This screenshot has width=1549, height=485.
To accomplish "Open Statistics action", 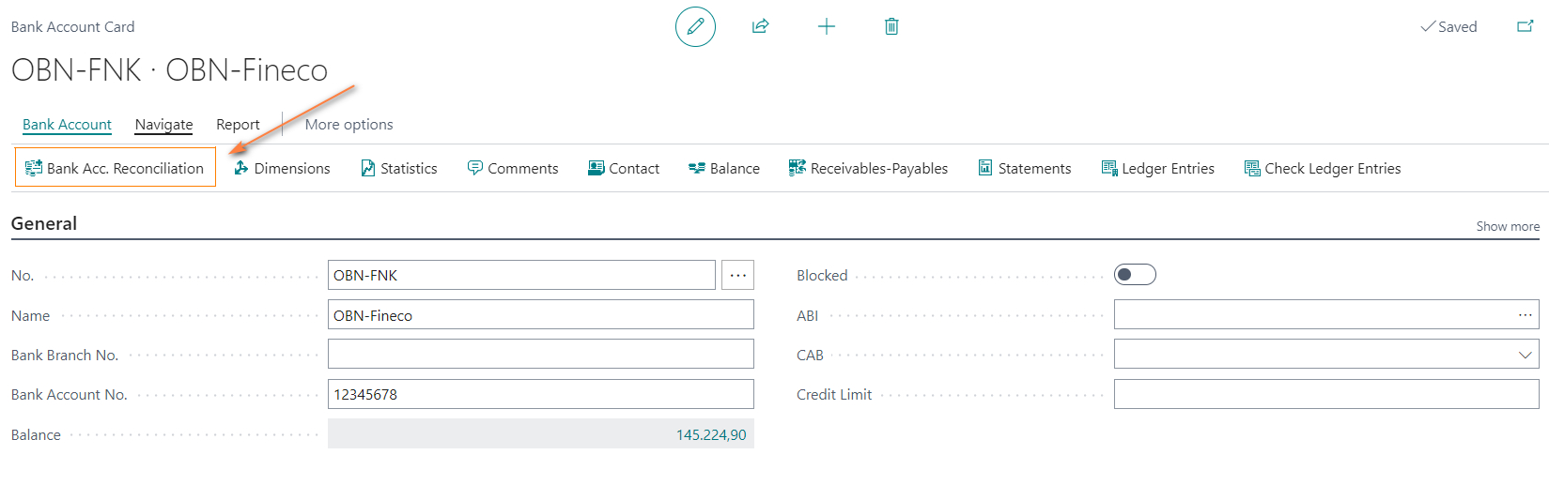I will [399, 168].
